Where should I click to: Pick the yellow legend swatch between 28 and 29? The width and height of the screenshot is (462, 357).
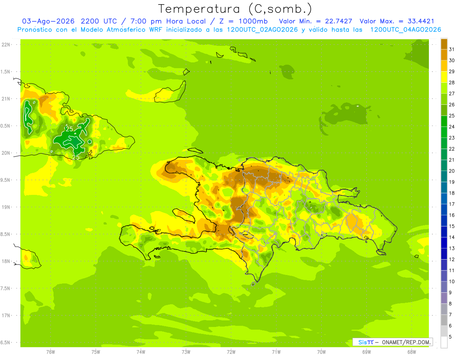pyautogui.click(x=444, y=77)
